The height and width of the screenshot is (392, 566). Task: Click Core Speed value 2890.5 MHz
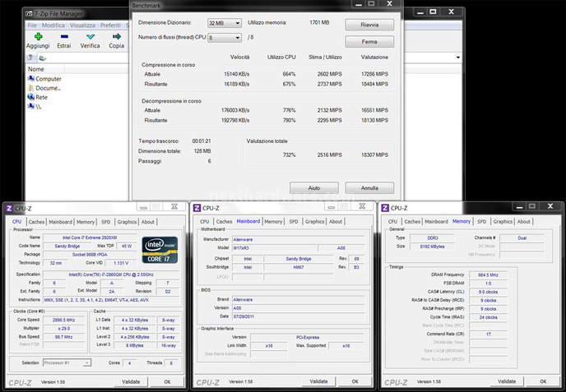(x=64, y=320)
